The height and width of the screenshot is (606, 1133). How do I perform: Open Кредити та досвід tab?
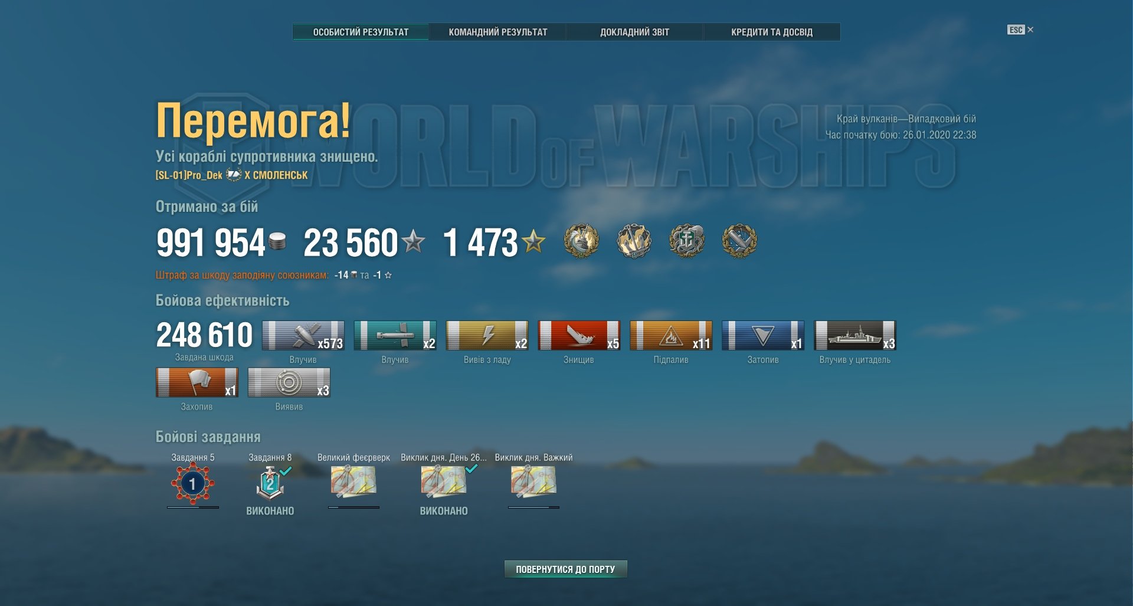pyautogui.click(x=771, y=32)
